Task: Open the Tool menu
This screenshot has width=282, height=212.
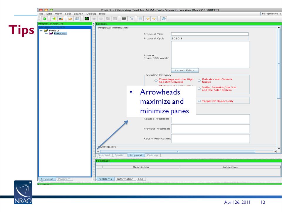Action: (68, 14)
